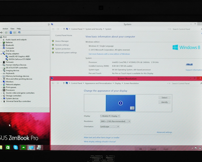202x162 pixels.
Task: Open Advanced system settings link
Action: [x=66, y=53]
